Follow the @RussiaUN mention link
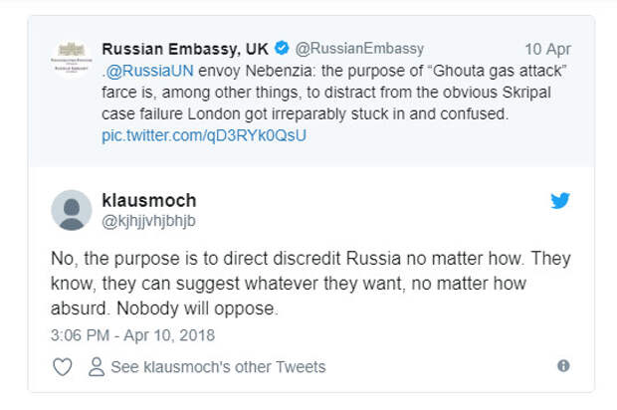The image size is (617, 410). point(149,71)
